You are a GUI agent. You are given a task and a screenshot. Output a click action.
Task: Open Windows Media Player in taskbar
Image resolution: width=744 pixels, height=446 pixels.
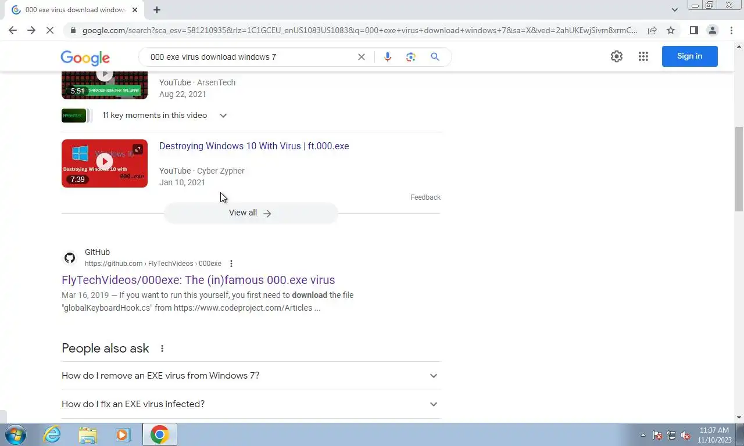123,434
